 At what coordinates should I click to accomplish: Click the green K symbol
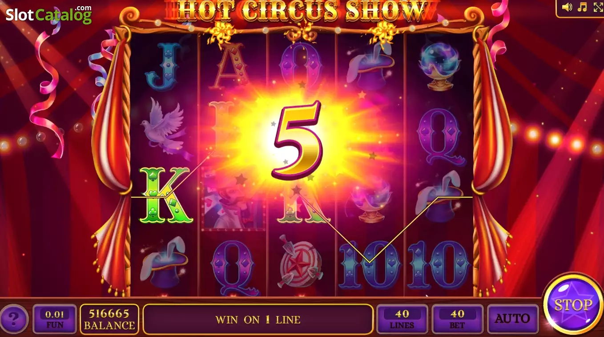[x=165, y=195]
